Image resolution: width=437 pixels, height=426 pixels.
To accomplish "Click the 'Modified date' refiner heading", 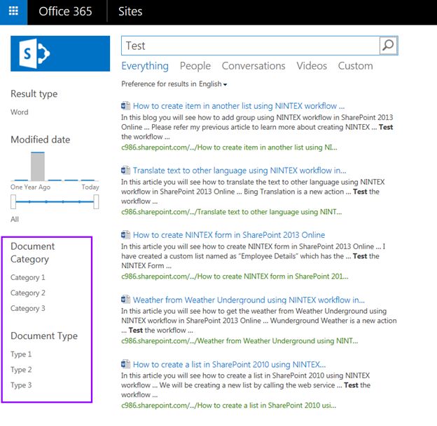I will point(41,140).
